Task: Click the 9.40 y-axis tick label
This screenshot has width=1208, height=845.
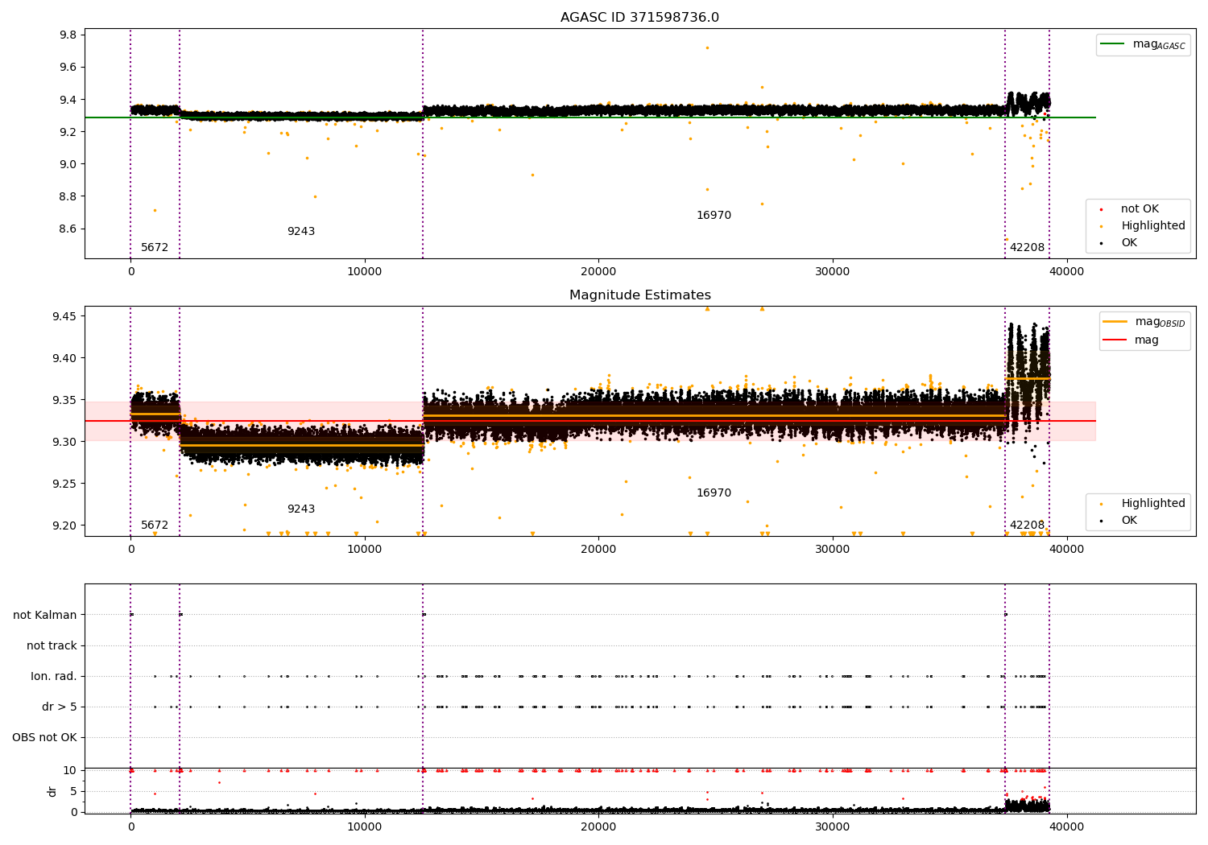Action: tap(65, 358)
